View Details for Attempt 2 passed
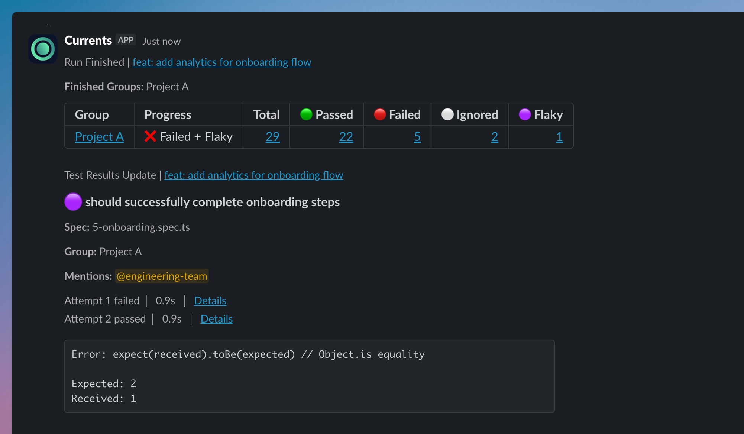 [217, 319]
